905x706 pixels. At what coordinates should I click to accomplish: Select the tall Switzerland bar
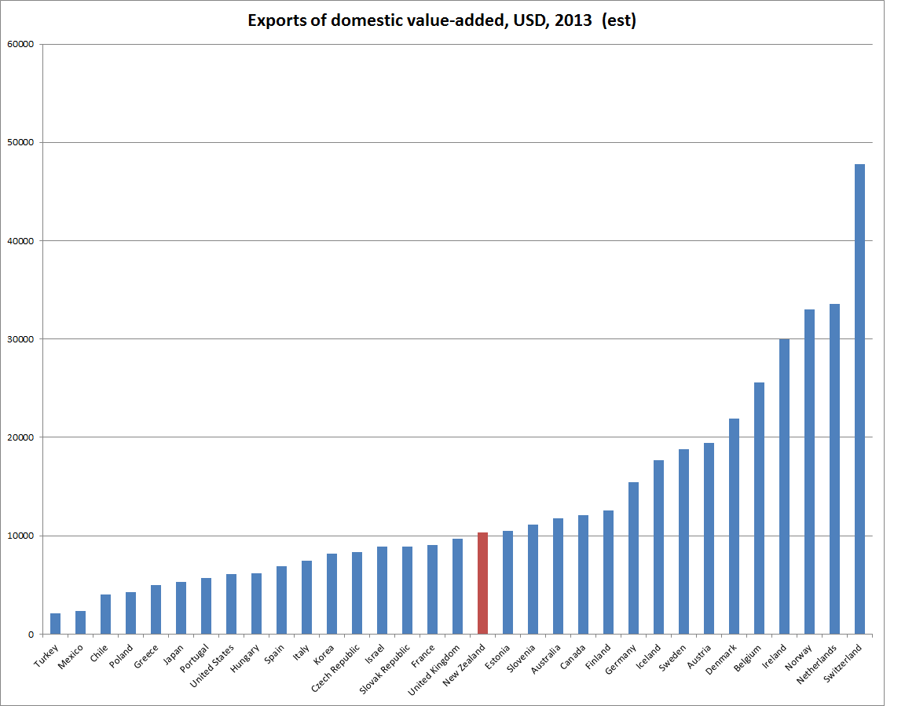(x=859, y=399)
